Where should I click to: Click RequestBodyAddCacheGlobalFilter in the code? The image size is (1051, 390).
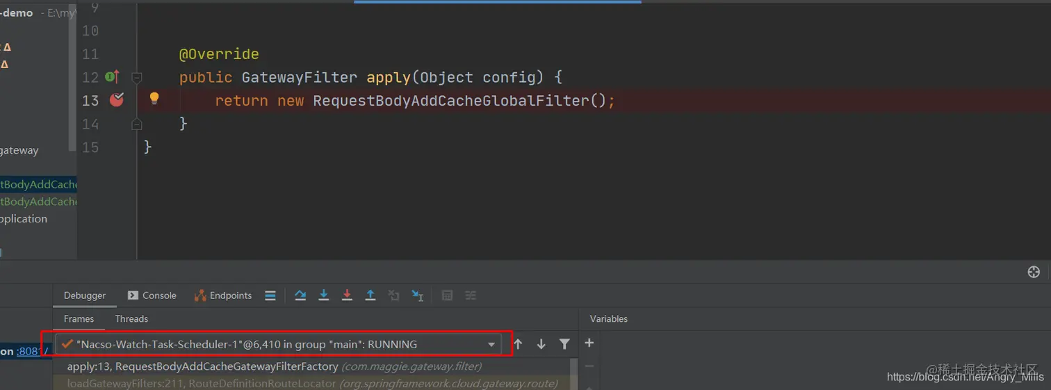451,101
